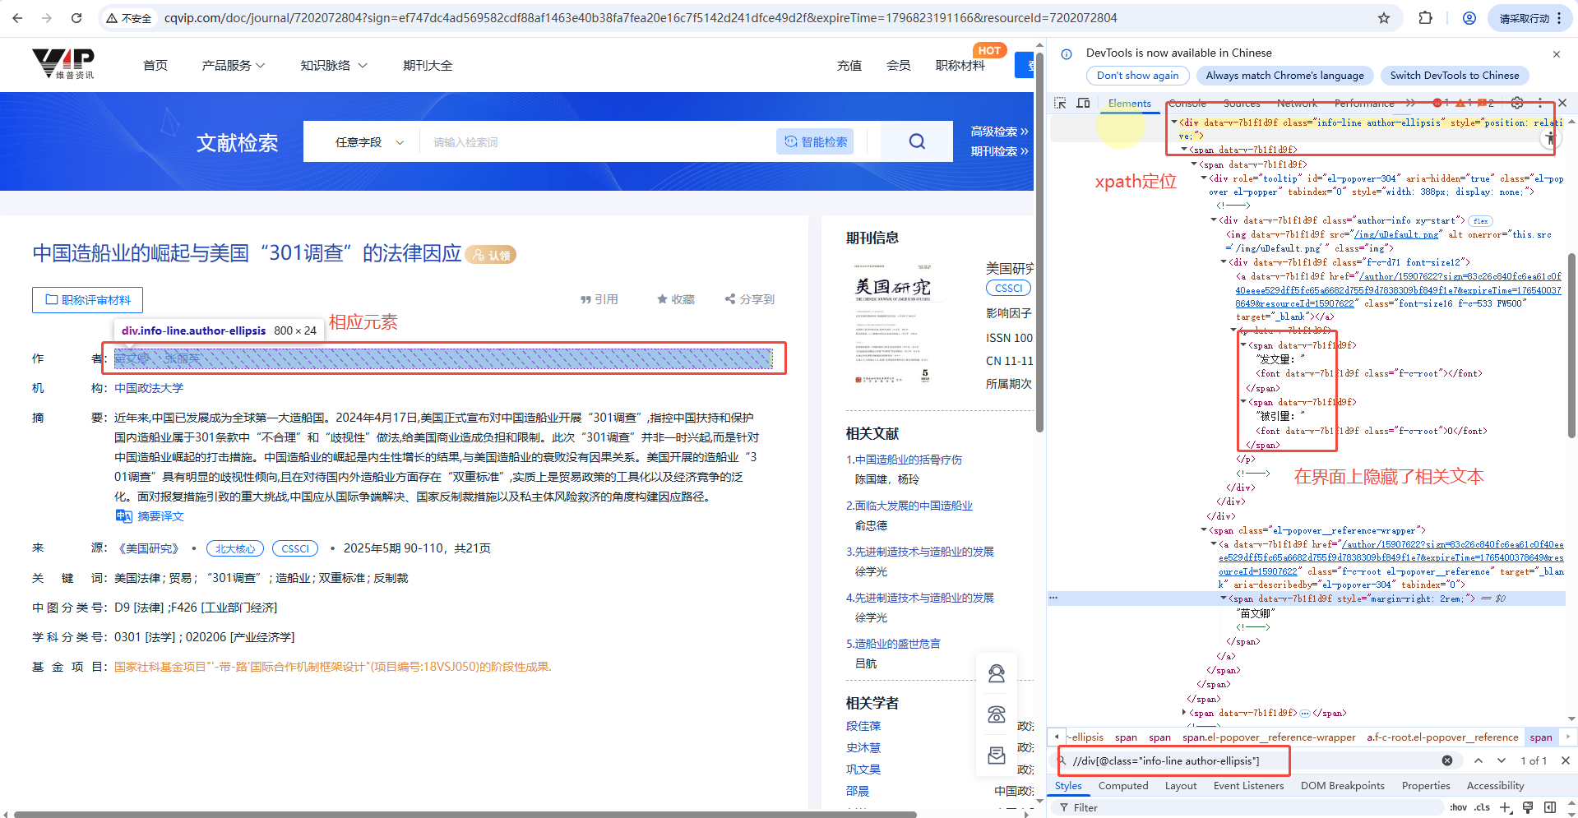Open the 任意字段 field dropdown
Screen dimensions: 1578x818
pyautogui.click(x=369, y=142)
